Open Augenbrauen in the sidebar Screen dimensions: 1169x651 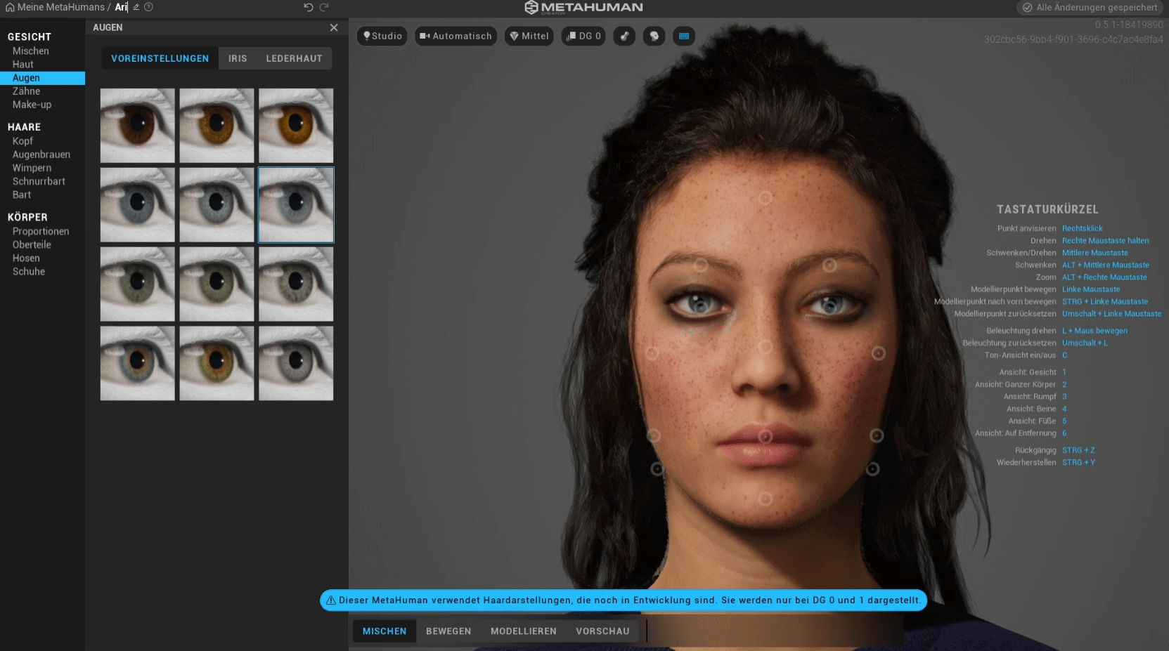[41, 154]
